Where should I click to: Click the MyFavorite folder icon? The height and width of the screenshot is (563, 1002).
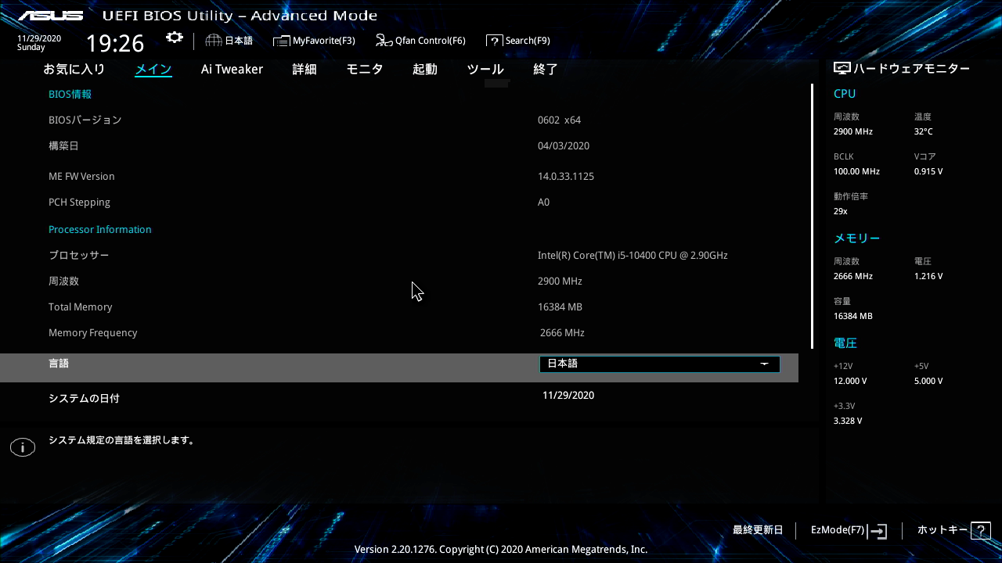(281, 41)
